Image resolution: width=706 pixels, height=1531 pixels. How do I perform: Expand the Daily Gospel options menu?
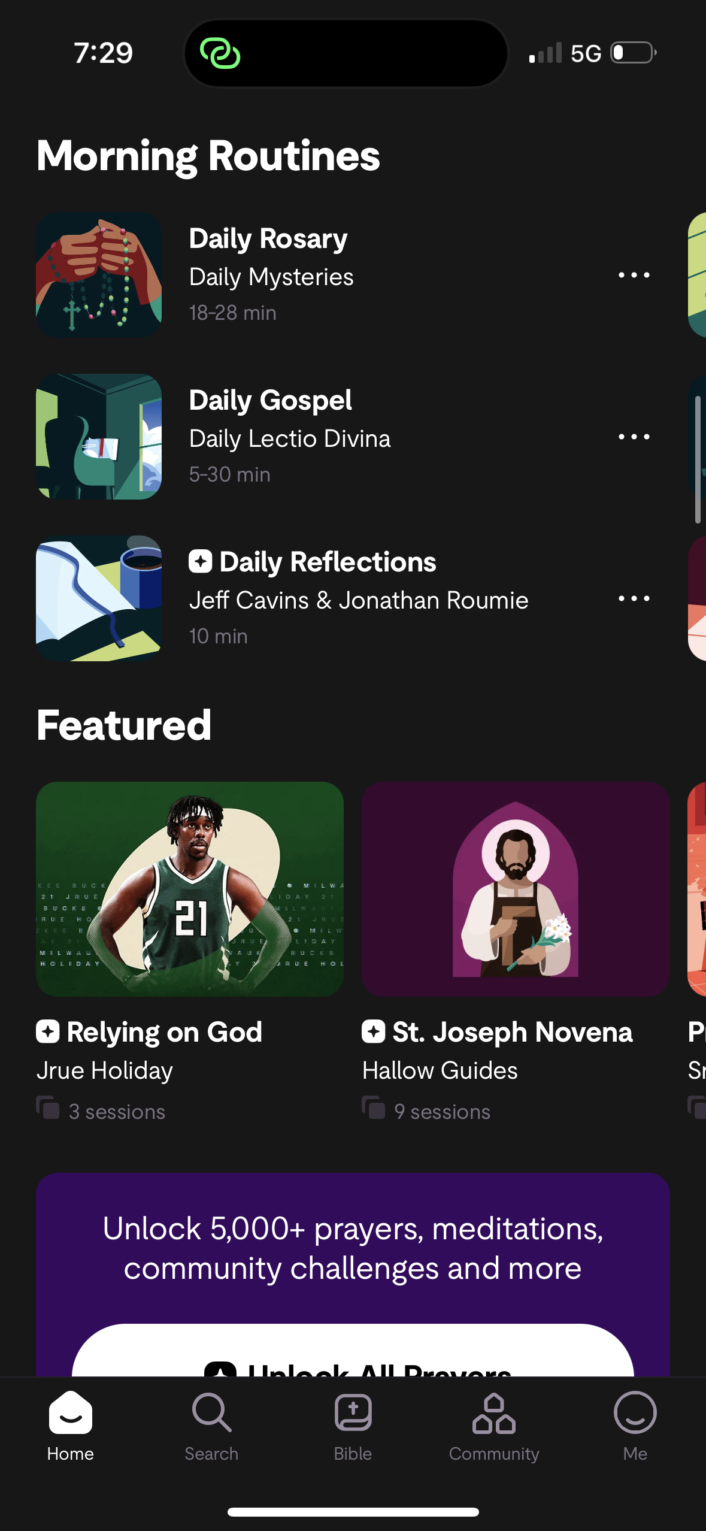[634, 437]
